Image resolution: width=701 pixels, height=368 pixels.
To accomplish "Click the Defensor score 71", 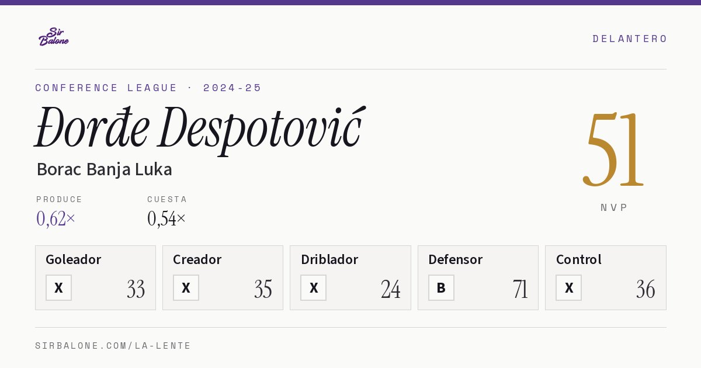I will tap(520, 289).
